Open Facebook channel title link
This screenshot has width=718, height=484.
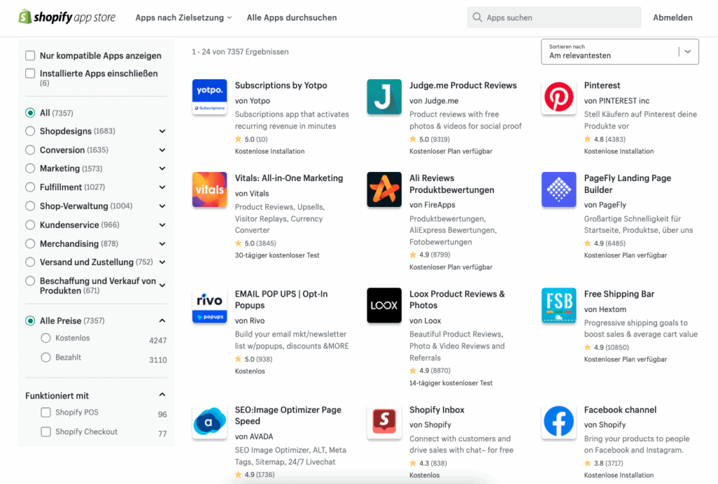[620, 410]
